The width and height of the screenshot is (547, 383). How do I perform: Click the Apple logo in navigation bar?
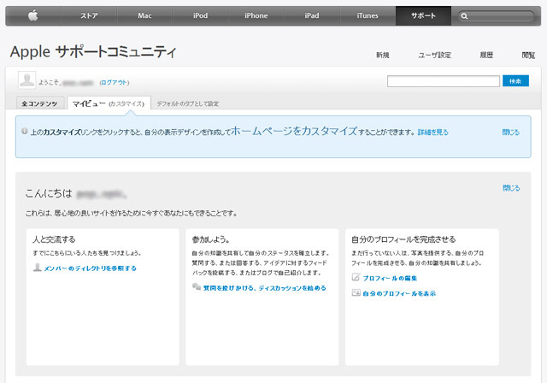33,15
